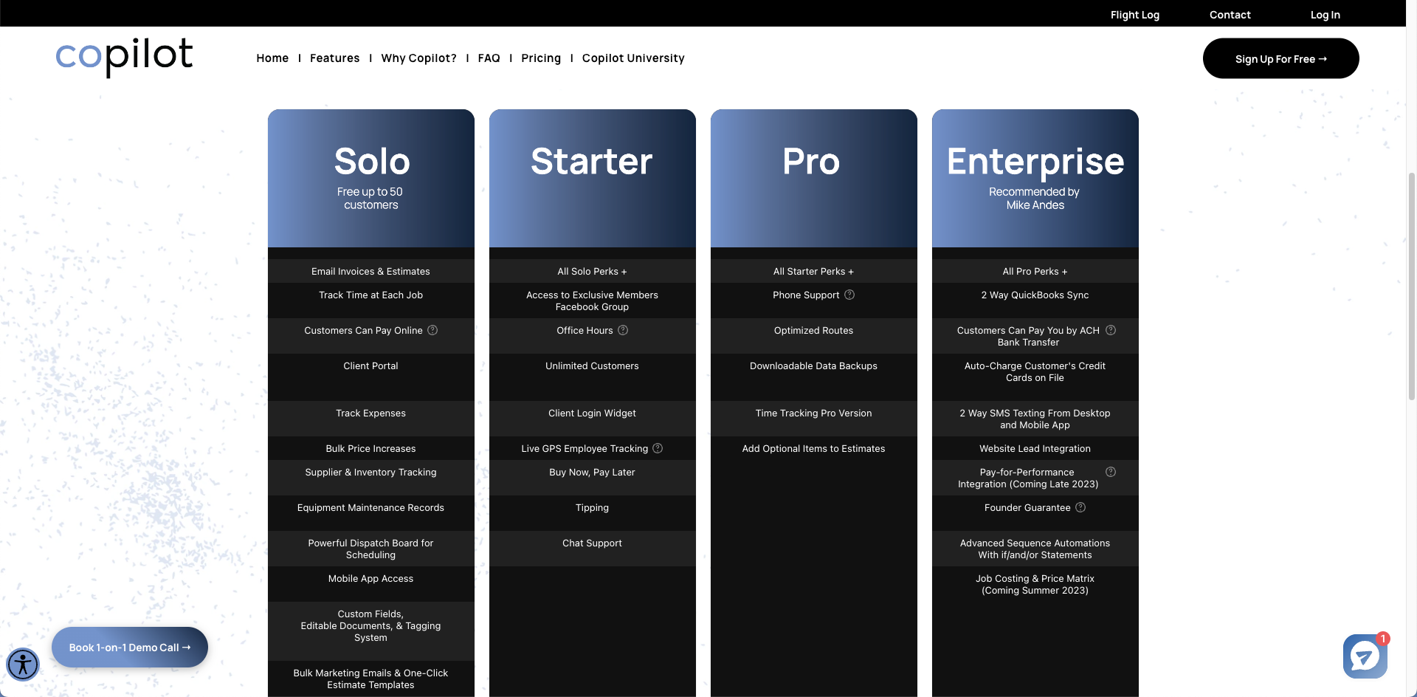The width and height of the screenshot is (1417, 697).
Task: Click 'All Starter Perks +' text
Action: [813, 271]
